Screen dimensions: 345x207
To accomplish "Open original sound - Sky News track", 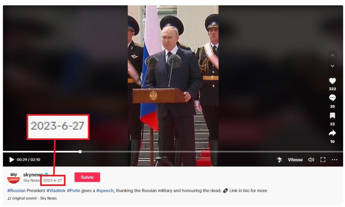I will (32, 198).
